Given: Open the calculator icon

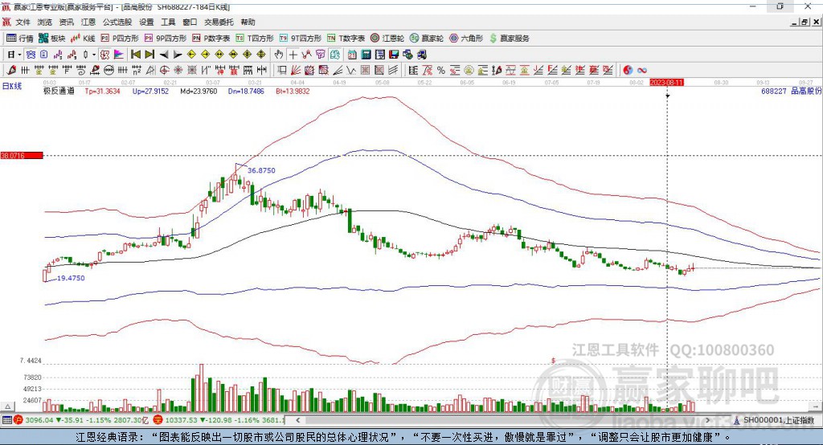Looking at the screenshot, I should coord(366,55).
